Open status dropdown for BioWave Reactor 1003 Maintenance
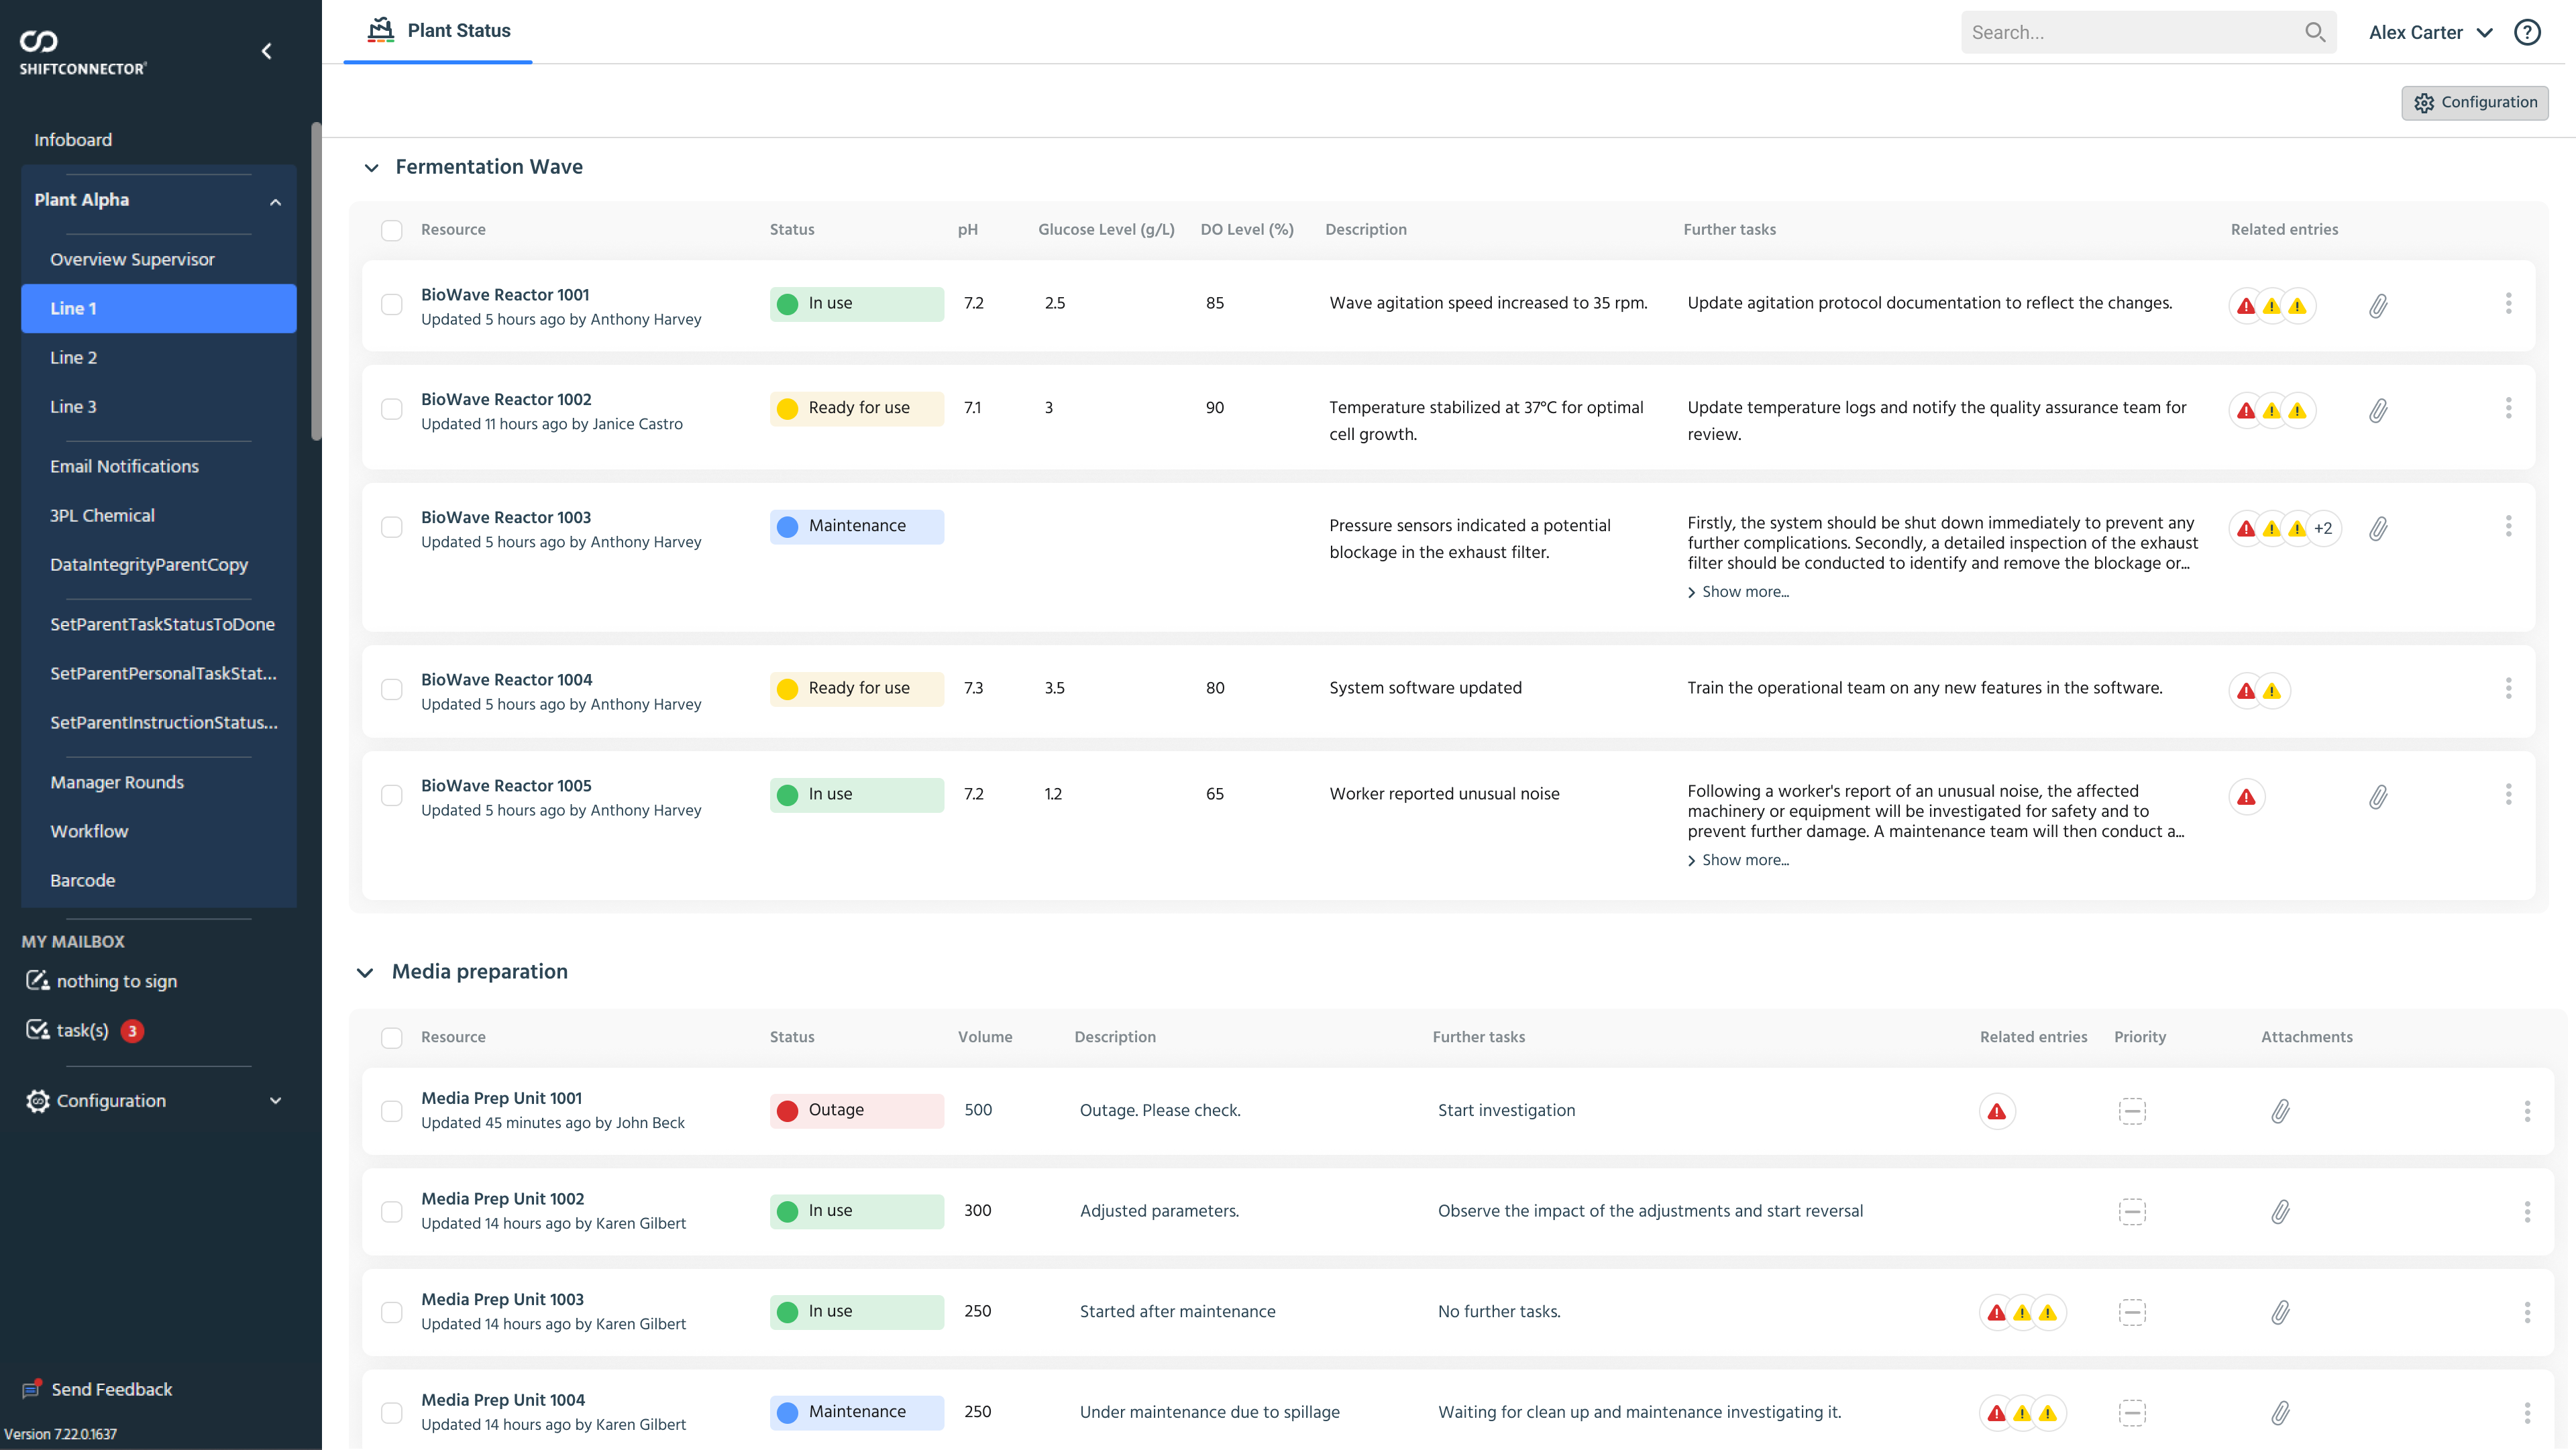This screenshot has width=2576, height=1450. 856,527
